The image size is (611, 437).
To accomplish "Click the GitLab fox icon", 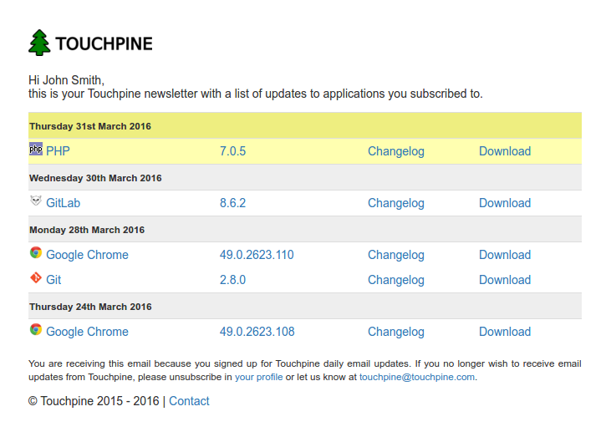I will [36, 201].
